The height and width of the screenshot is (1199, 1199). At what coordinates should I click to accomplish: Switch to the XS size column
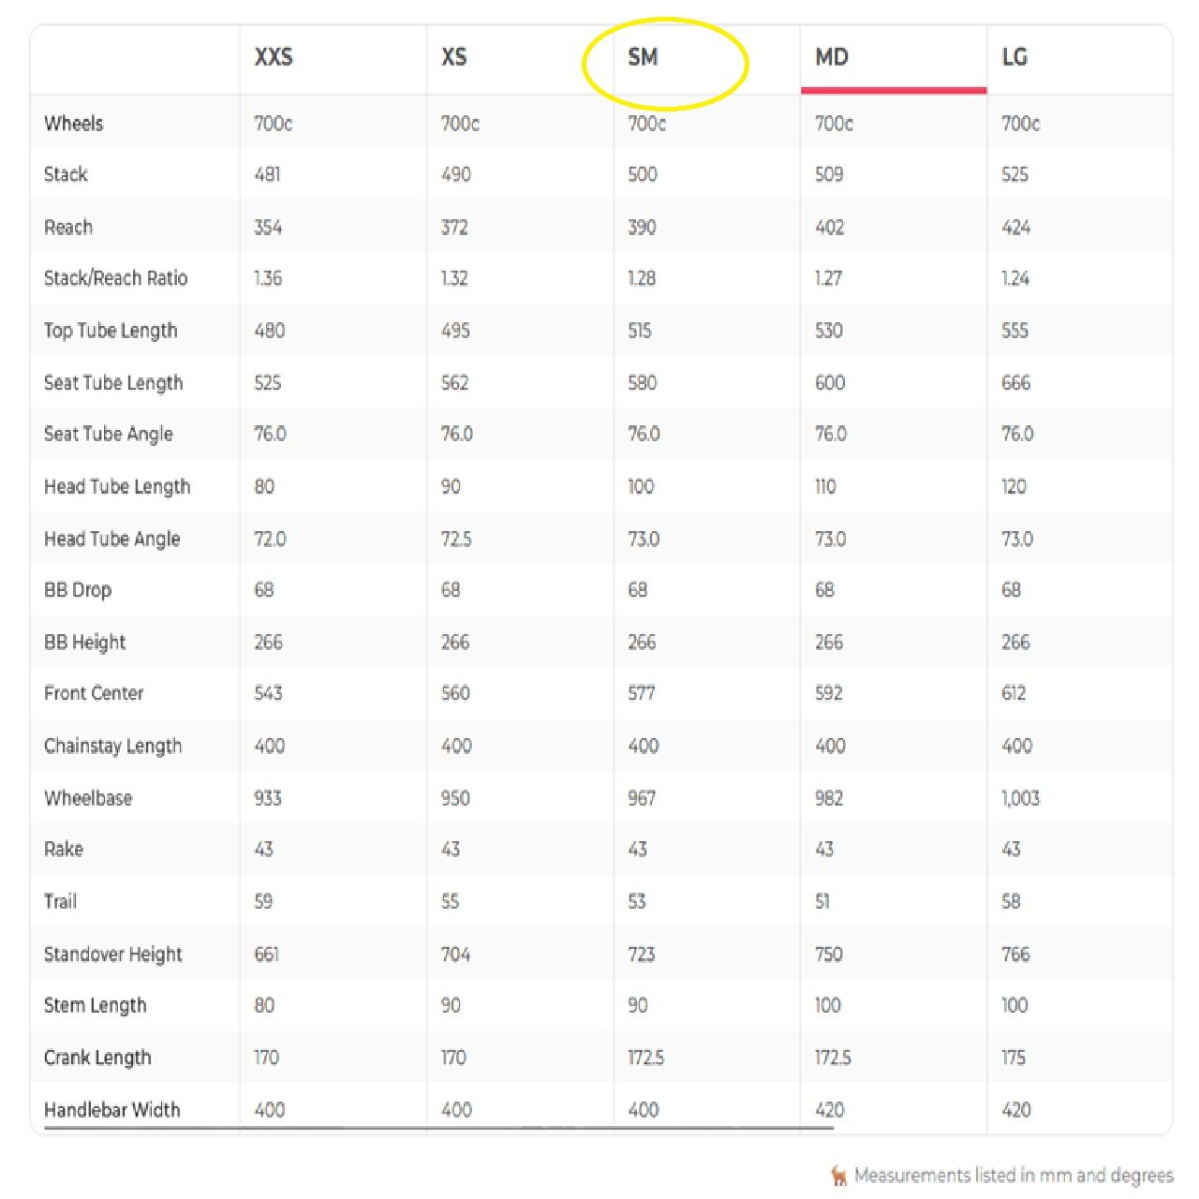[454, 57]
